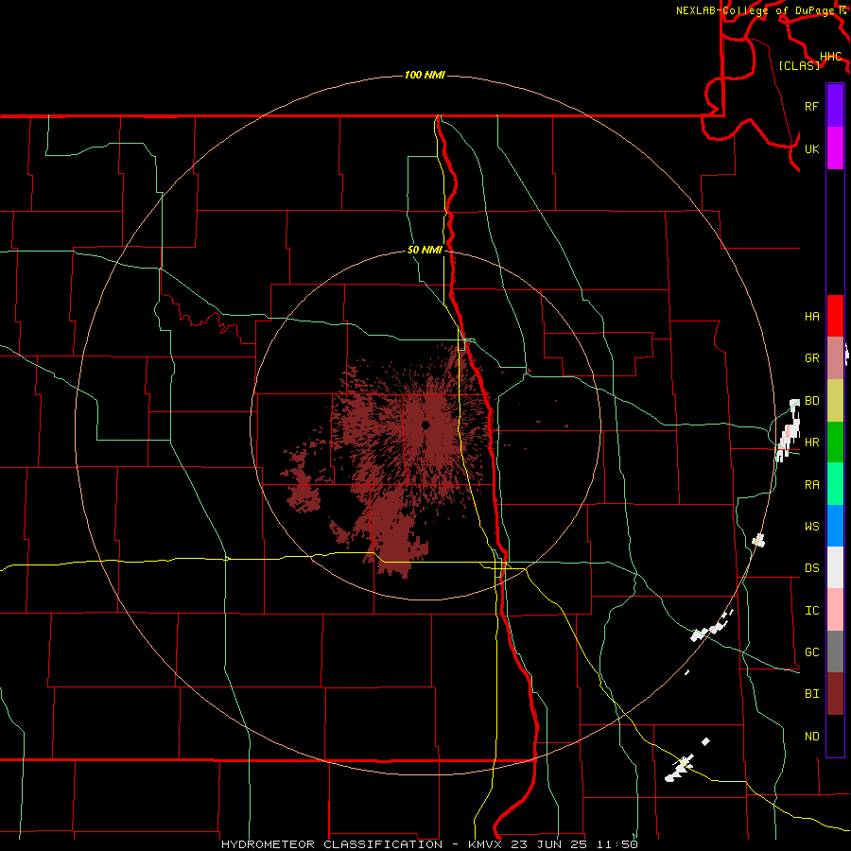Click the GC legend label text
Screen dimensions: 851x851
pyautogui.click(x=811, y=652)
